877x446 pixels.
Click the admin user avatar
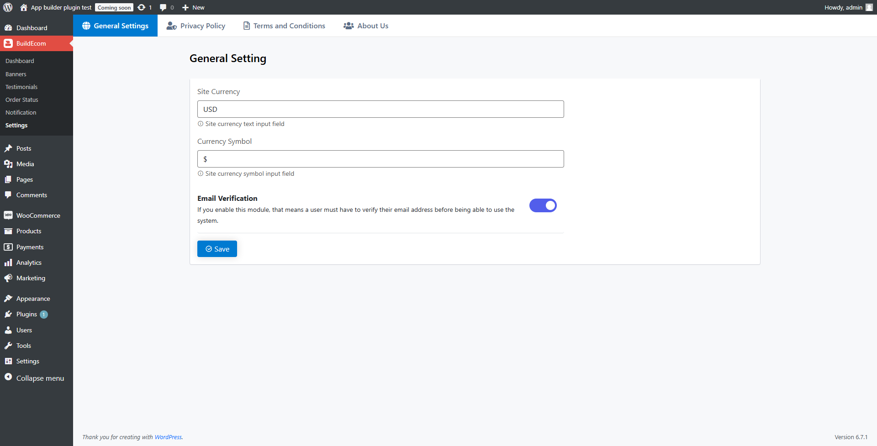pyautogui.click(x=869, y=7)
